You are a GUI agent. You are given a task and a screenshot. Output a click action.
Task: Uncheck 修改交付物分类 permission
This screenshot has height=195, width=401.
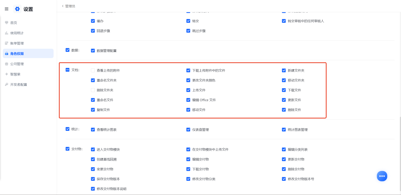tap(188, 179)
